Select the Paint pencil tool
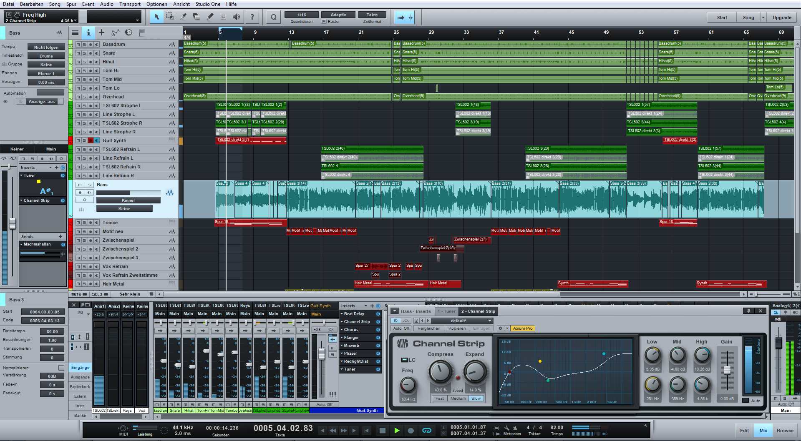801x441 pixels. (x=210, y=17)
